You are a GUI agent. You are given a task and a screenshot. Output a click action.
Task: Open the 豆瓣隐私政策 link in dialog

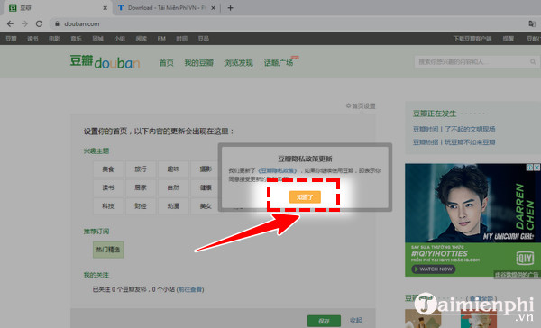pyautogui.click(x=278, y=170)
